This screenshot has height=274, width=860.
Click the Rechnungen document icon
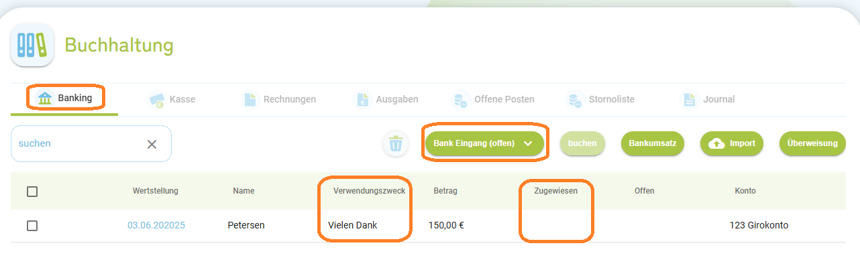[x=250, y=99]
